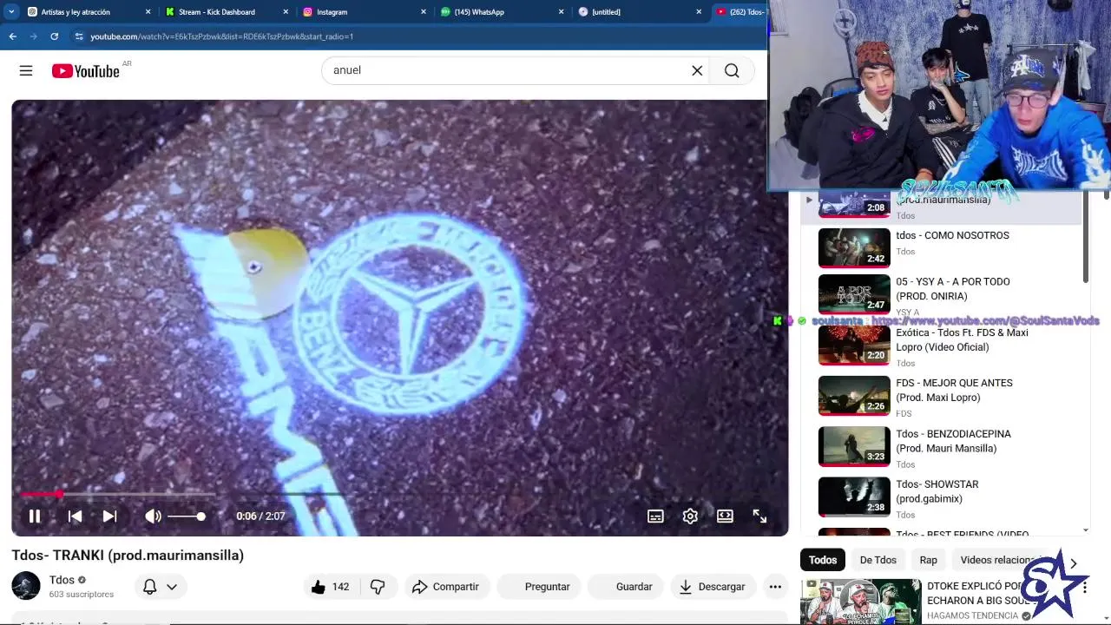This screenshot has width=1111, height=625.
Task: View site info icon in address bar
Action: (79, 36)
